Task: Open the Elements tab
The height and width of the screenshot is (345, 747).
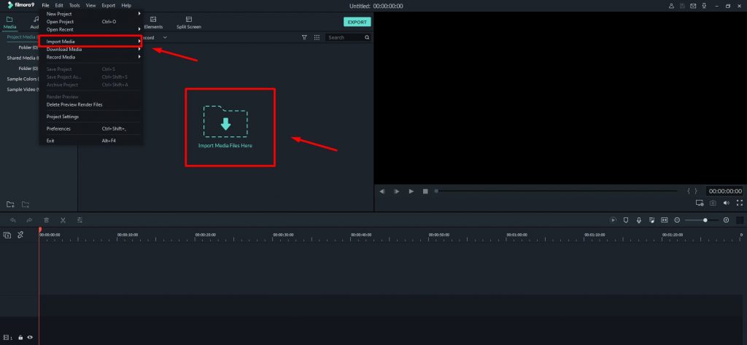Action: (x=153, y=23)
